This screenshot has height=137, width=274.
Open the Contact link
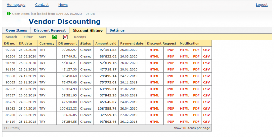tap(42, 5)
